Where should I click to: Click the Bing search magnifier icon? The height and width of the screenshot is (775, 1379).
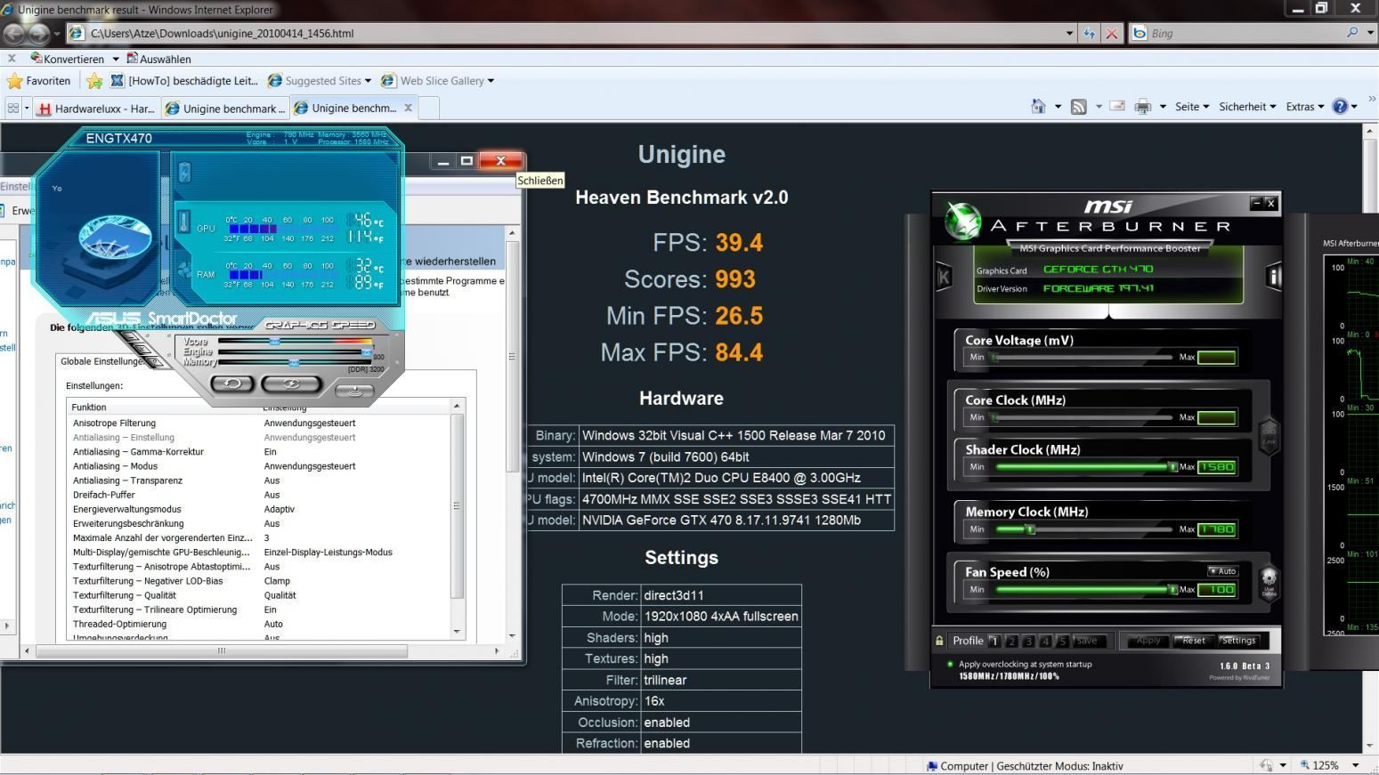point(1352,33)
